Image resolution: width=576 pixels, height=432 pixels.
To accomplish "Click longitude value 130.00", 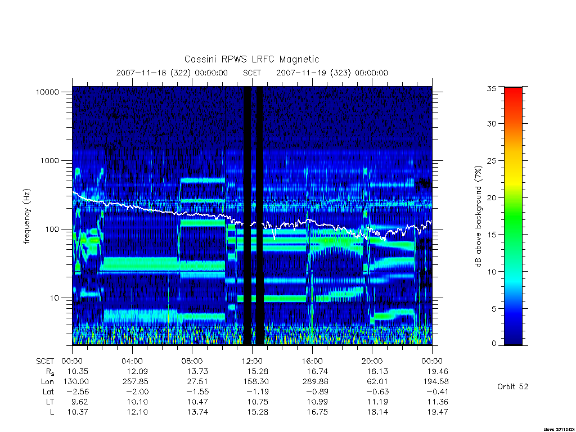I will point(76,382).
